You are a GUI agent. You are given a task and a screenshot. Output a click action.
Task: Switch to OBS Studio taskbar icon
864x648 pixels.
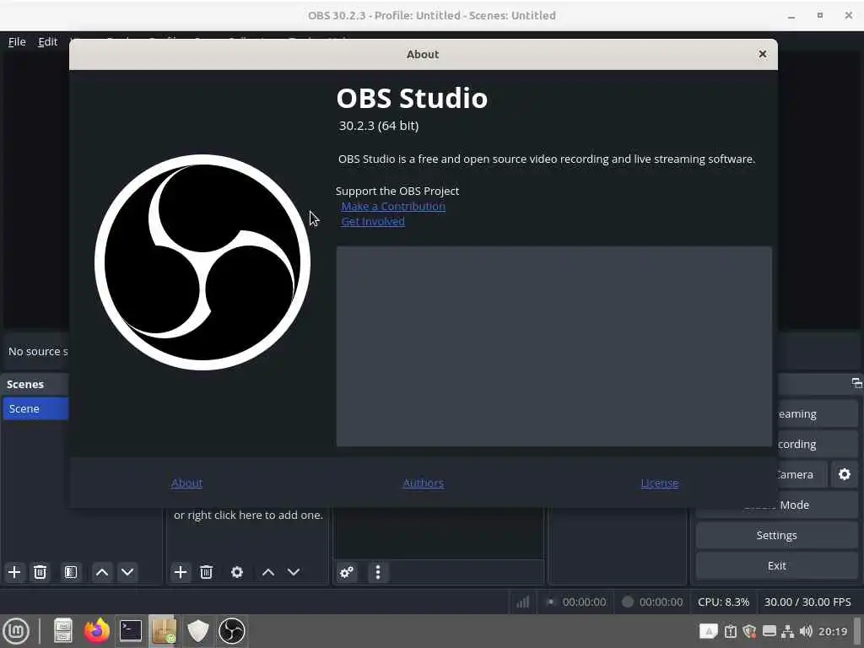click(x=231, y=631)
